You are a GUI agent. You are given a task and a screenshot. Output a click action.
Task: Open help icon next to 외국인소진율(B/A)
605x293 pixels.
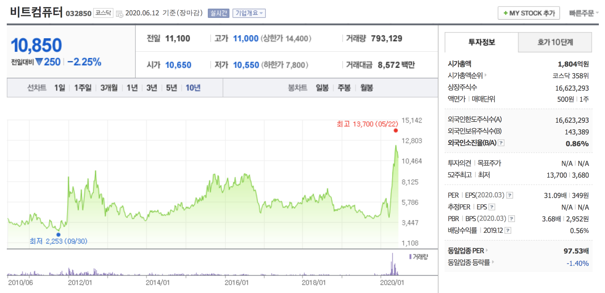point(501,143)
